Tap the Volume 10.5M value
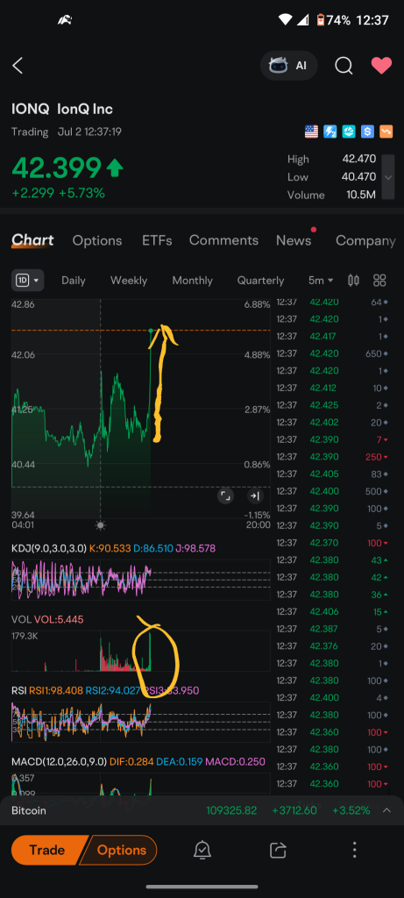Viewport: 404px width, 898px height. pos(361,195)
